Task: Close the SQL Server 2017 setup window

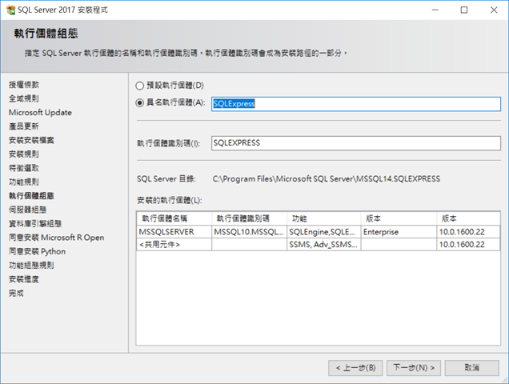Action: click(x=494, y=10)
